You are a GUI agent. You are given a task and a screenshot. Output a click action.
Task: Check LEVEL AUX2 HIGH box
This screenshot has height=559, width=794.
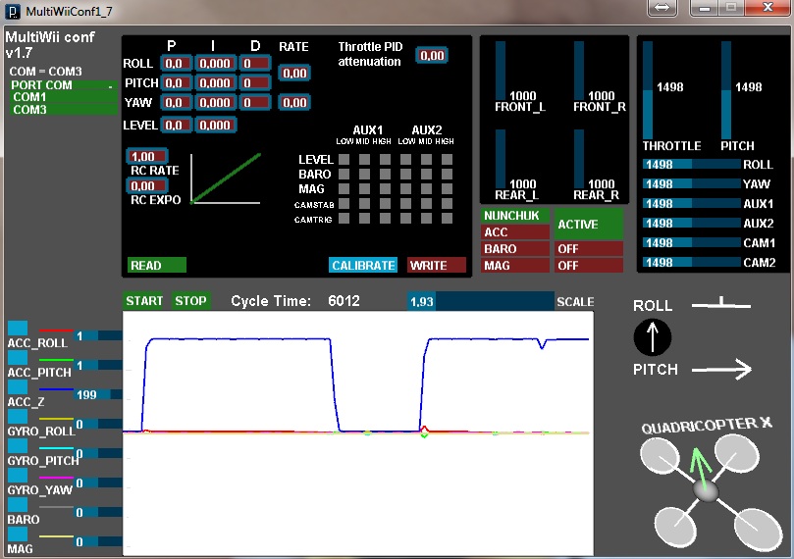click(448, 159)
